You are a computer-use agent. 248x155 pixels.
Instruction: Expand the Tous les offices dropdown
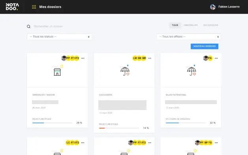click(x=188, y=37)
